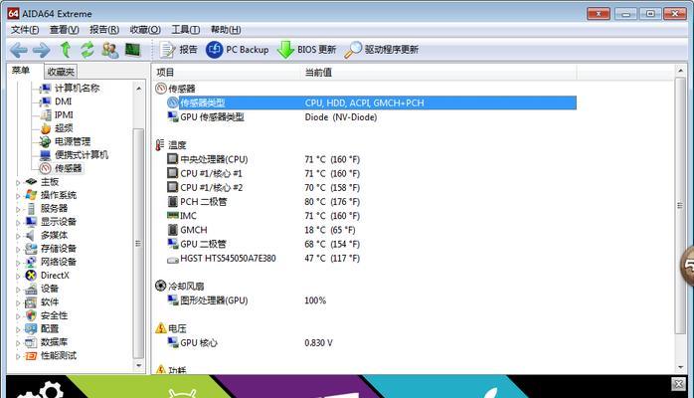Select 计算机名称 in the tree
Image resolution: width=694 pixels, height=398 pixels.
pos(77,89)
